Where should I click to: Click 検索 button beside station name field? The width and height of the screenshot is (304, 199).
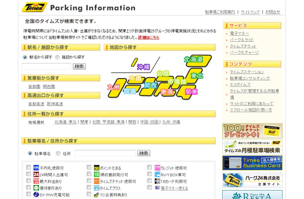point(79,66)
